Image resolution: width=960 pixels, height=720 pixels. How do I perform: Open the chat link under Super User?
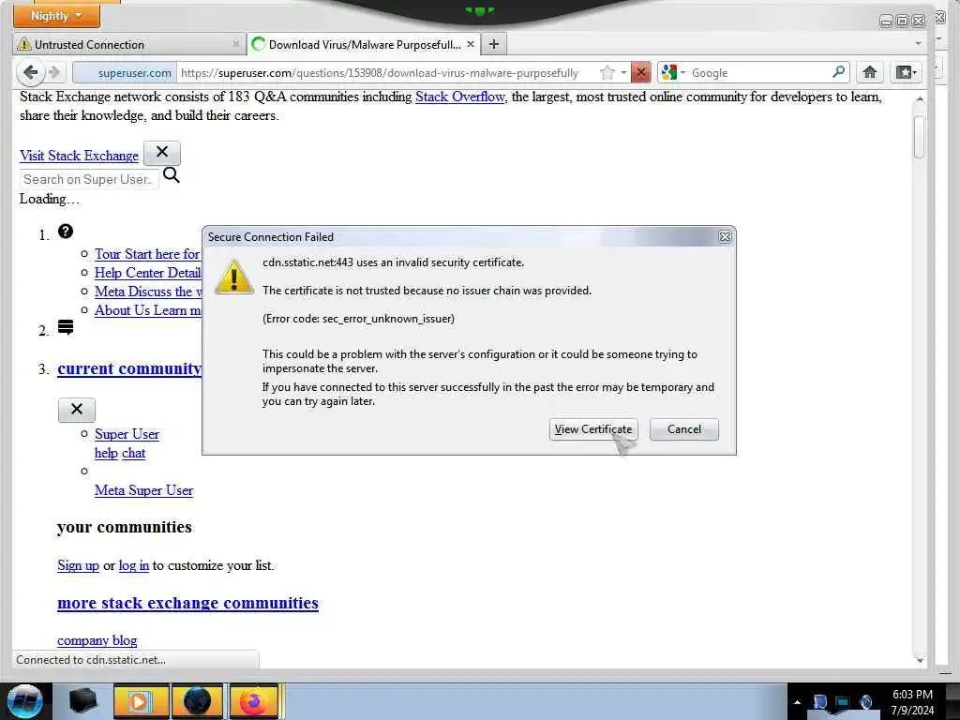click(133, 453)
